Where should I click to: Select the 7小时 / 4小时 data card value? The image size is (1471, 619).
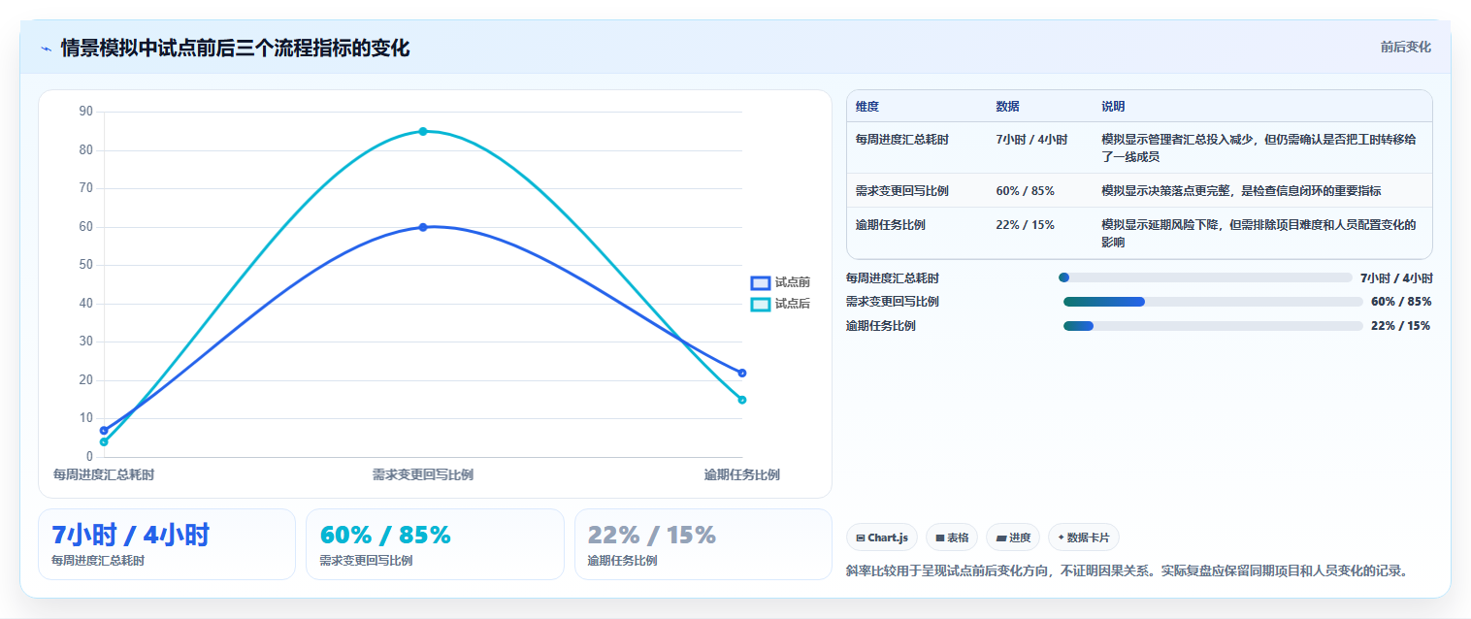click(x=130, y=535)
